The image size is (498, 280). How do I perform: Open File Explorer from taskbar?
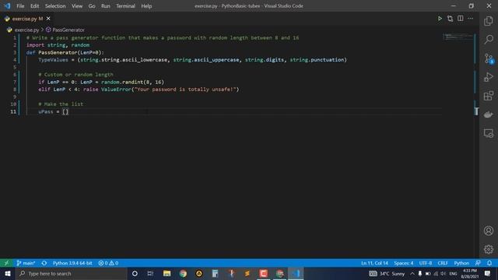tap(167, 274)
